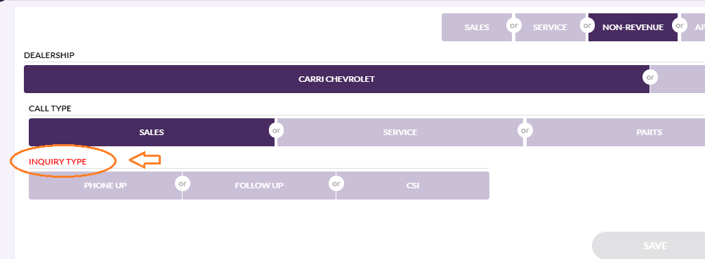Pick the unlabeled dealership right of CARRI CHEVROLET
Image resolution: width=705 pixels, height=259 pixels.
(678, 79)
